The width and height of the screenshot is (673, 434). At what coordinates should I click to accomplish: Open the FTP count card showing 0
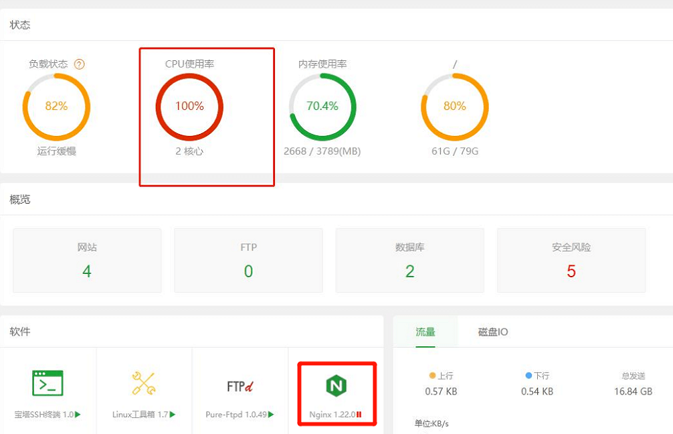pyautogui.click(x=248, y=260)
